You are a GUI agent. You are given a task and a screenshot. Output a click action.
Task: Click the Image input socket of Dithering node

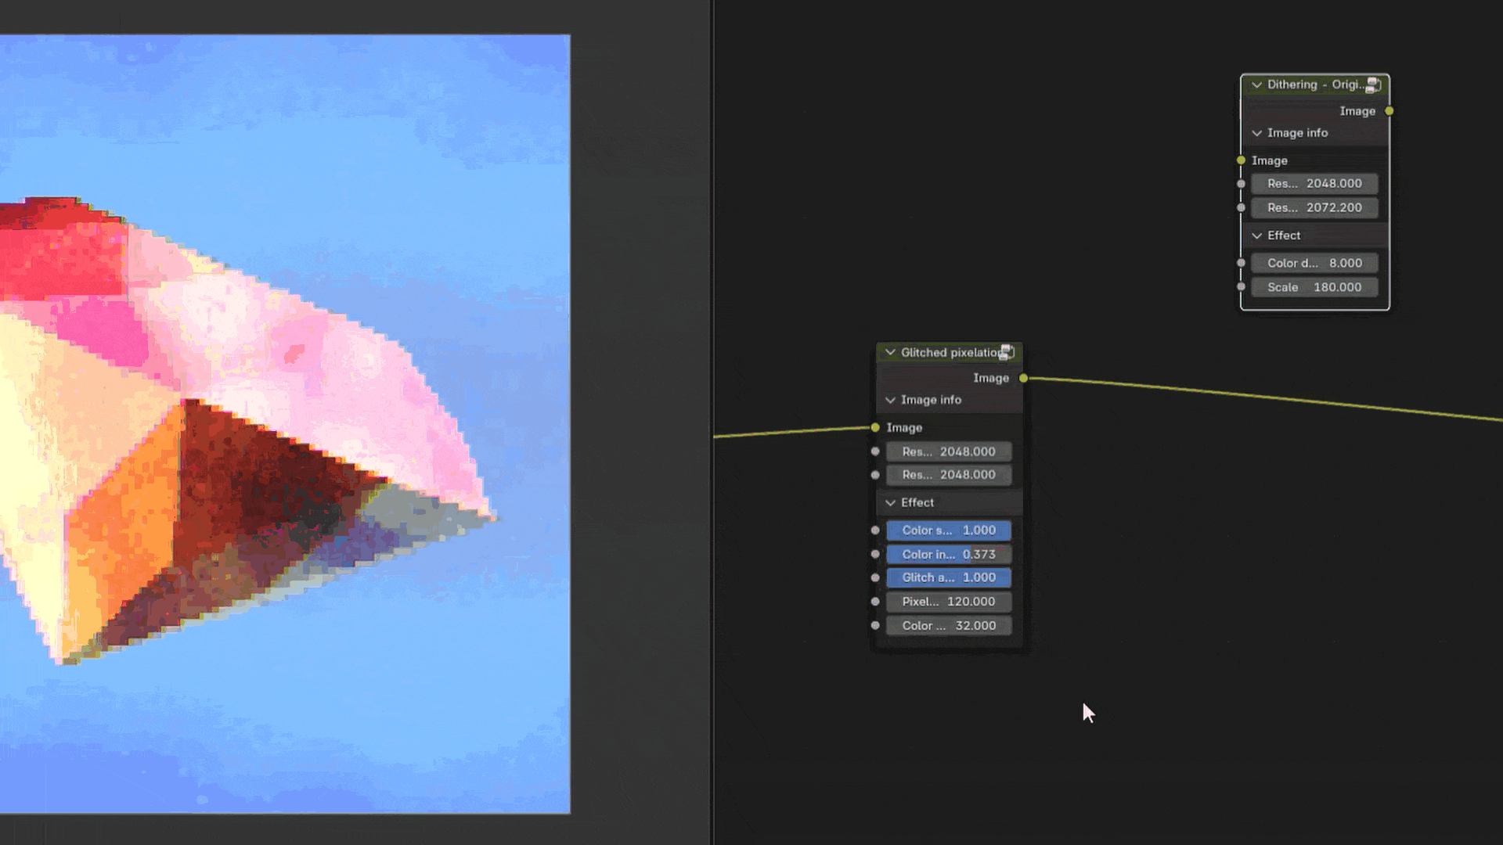[x=1241, y=160]
